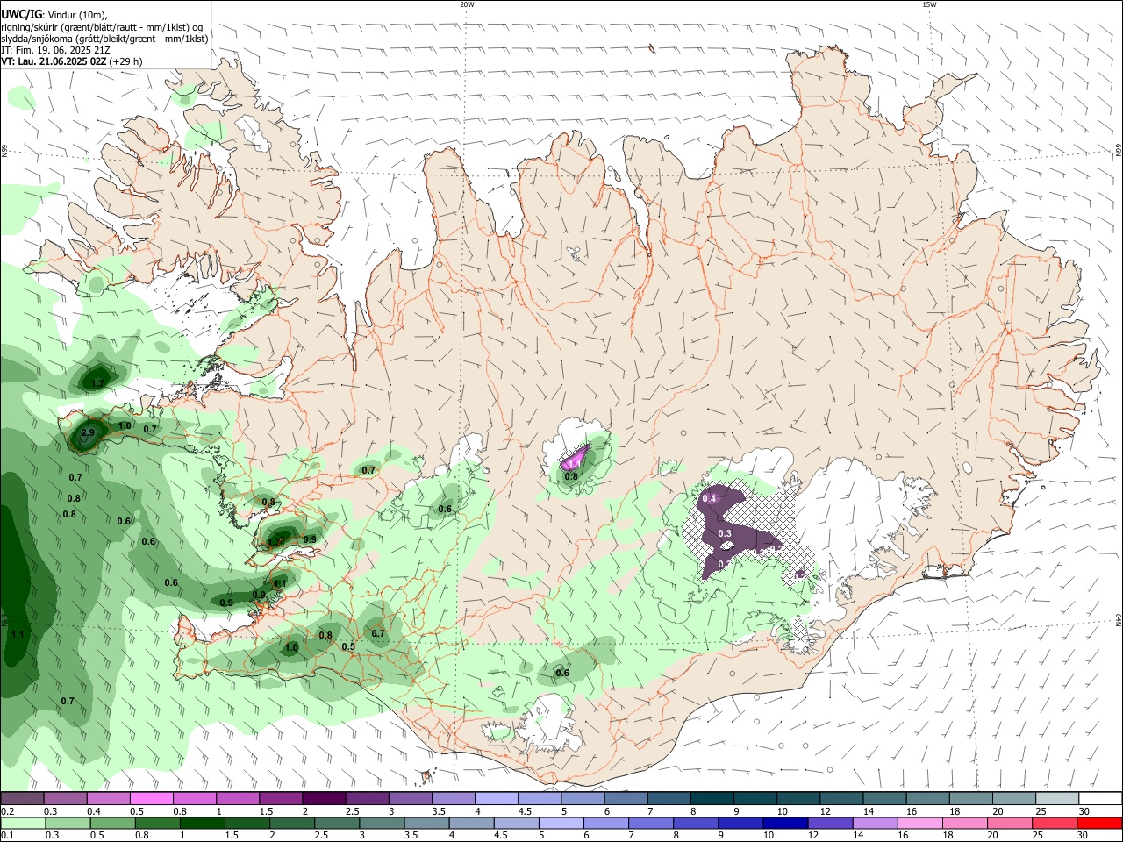Click the bright red 30 swatch in bottom legend
1123x842 pixels.
click(1099, 824)
